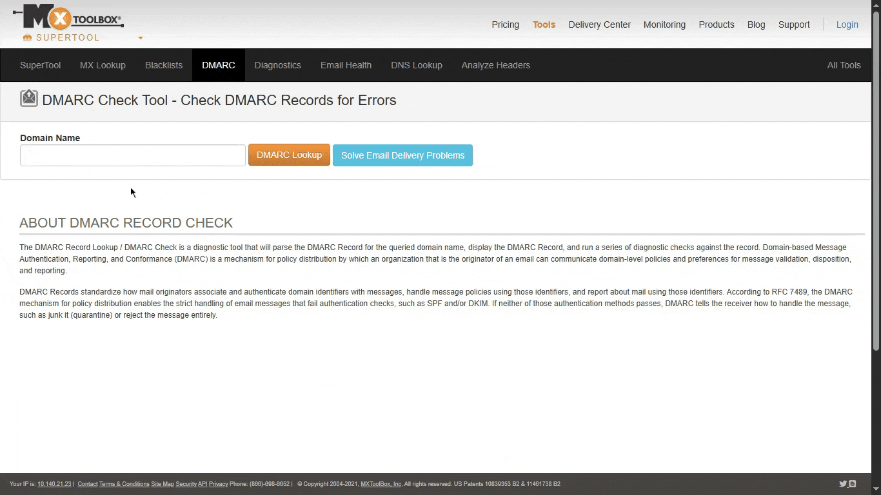Click the Terms & Conditions footer link

[x=124, y=484]
